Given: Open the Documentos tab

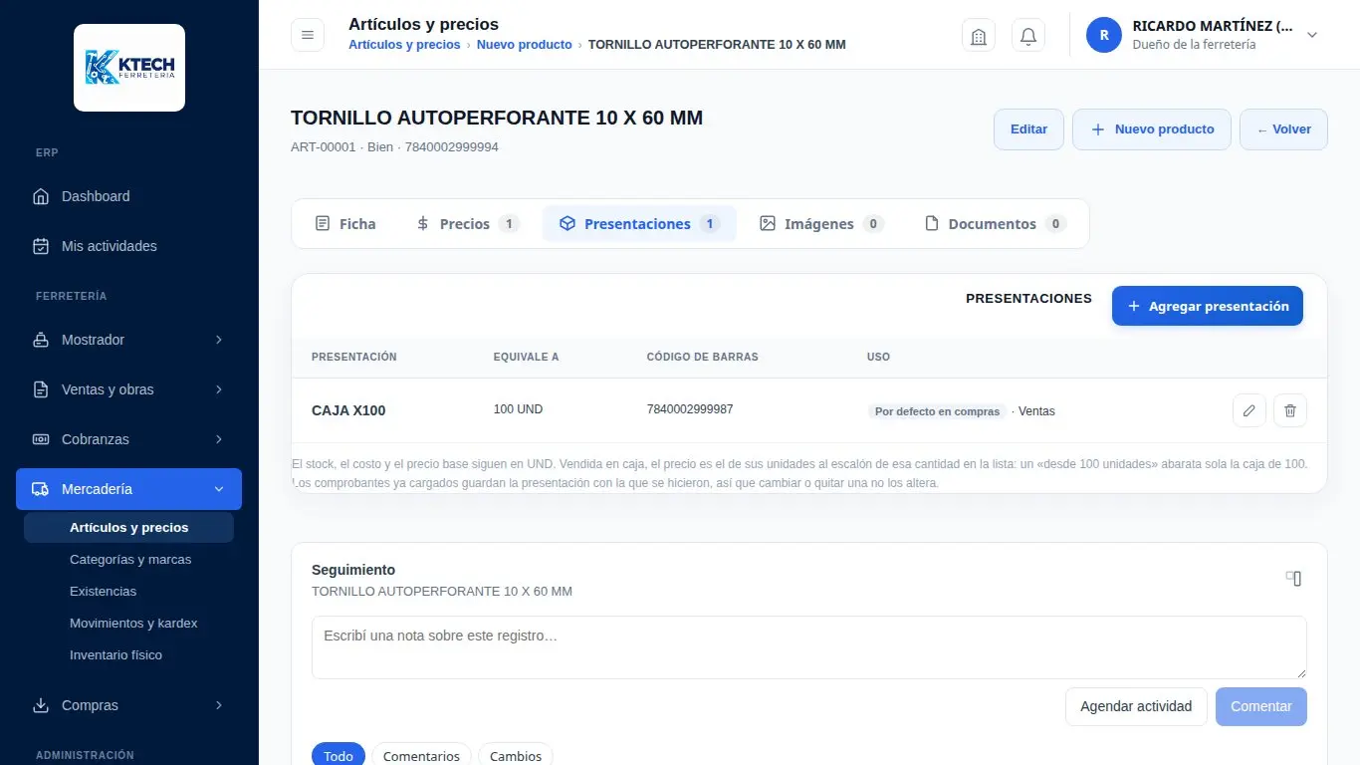Looking at the screenshot, I should click(x=995, y=224).
